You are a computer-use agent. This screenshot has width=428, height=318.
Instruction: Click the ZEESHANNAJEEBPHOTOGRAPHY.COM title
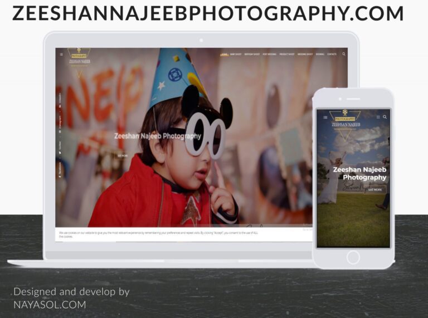click(208, 13)
